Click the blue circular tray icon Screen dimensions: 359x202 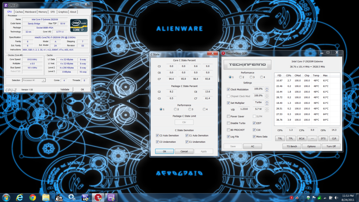[x=303, y=198]
